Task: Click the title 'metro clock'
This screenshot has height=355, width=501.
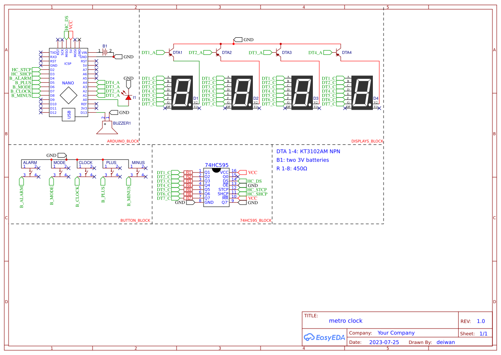Action: (x=346, y=321)
